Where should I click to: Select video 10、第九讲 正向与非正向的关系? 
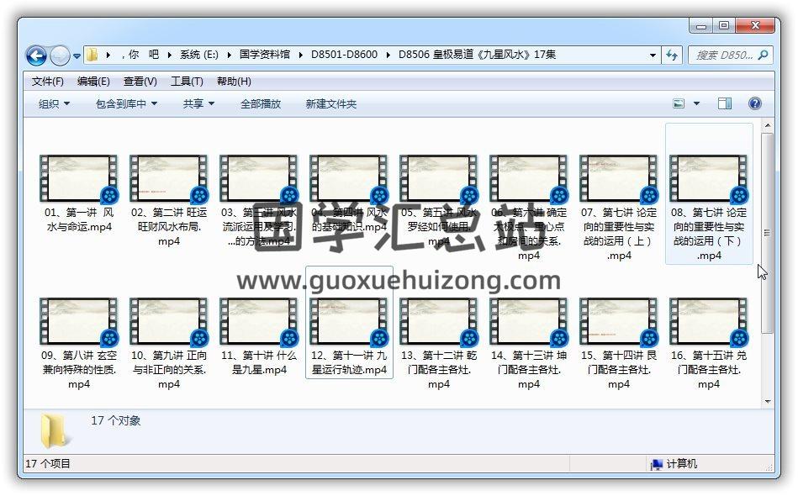169,344
